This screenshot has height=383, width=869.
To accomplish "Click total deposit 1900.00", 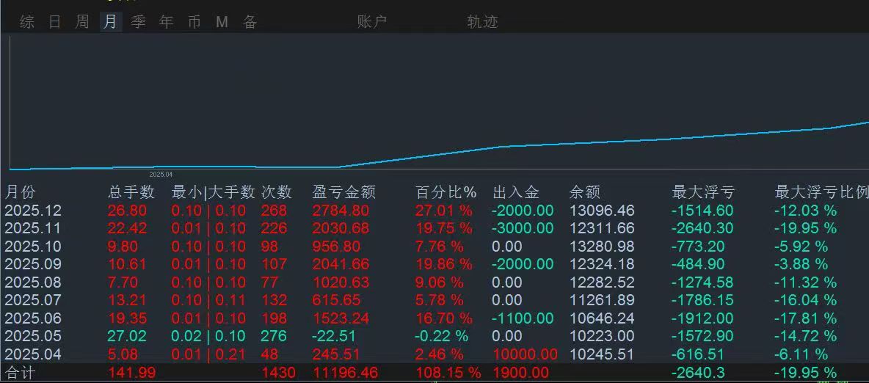I will (520, 373).
